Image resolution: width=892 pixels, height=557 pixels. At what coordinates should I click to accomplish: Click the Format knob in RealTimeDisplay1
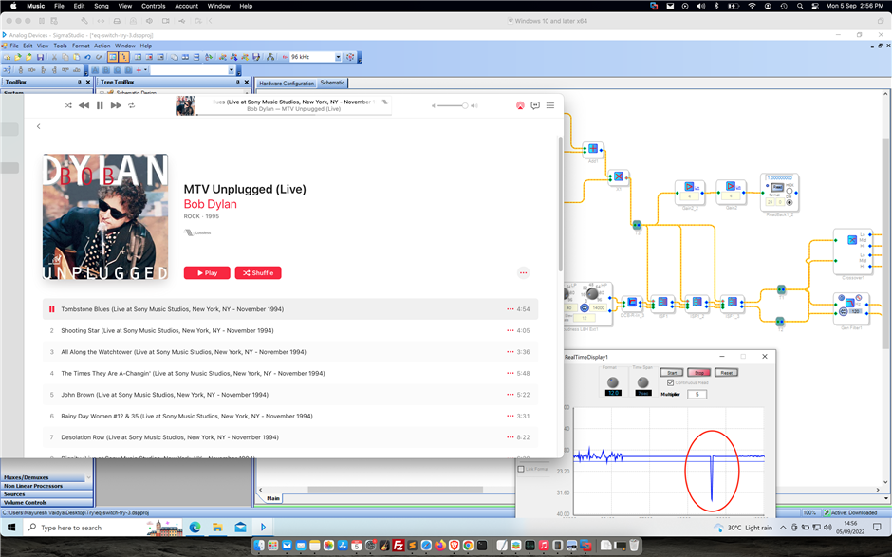613,382
